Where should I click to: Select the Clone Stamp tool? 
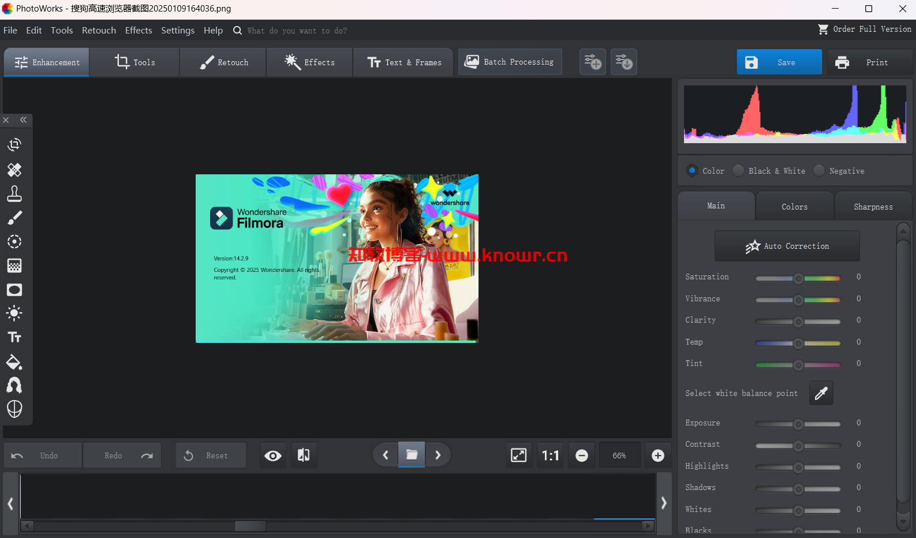(14, 194)
